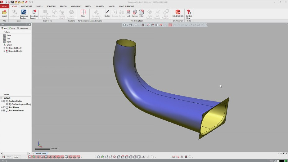Expand the Ref. Planes tree node
288x162 pixels.
(2, 107)
